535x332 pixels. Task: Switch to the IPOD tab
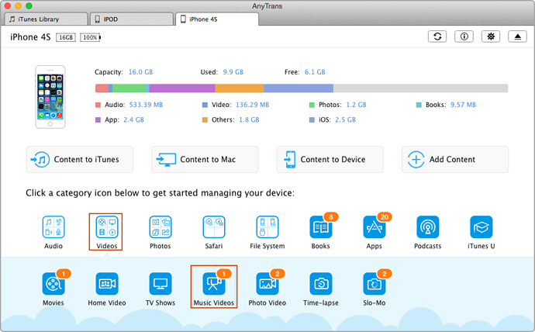(x=132, y=19)
